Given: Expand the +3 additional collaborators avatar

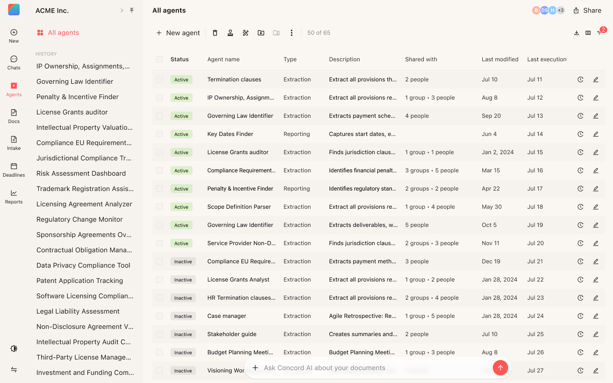Looking at the screenshot, I should tap(560, 11).
